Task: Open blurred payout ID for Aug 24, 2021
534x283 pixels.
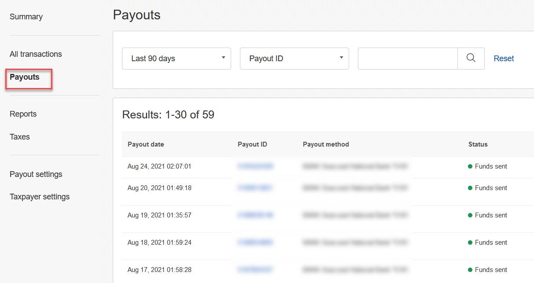Action: pos(255,166)
